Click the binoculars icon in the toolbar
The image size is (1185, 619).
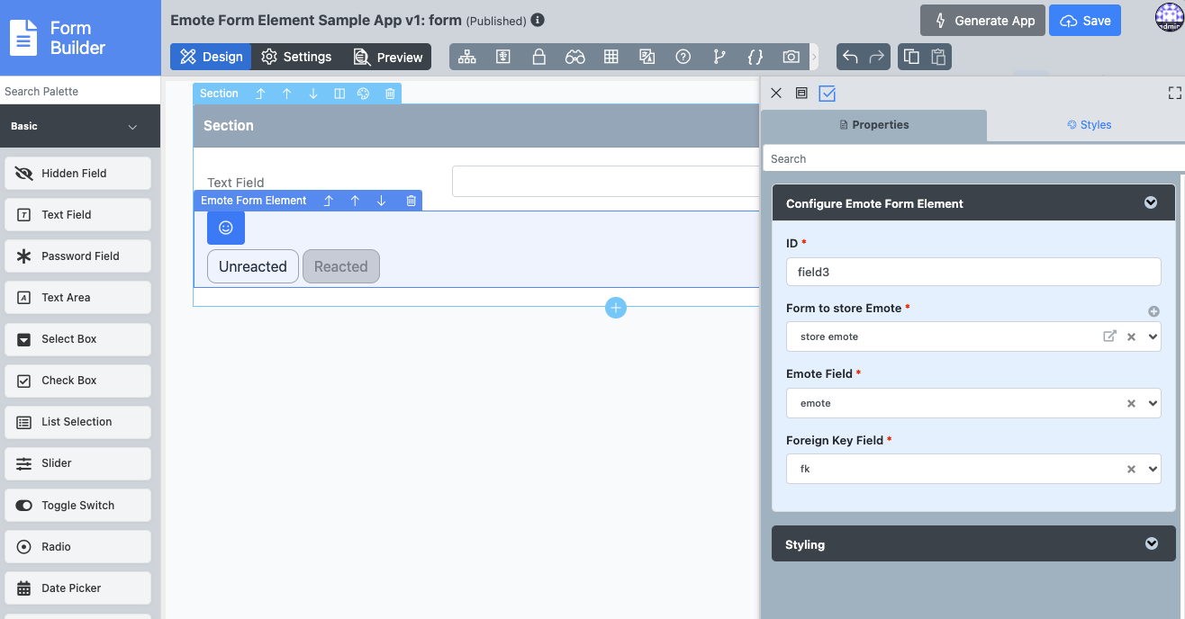point(574,57)
